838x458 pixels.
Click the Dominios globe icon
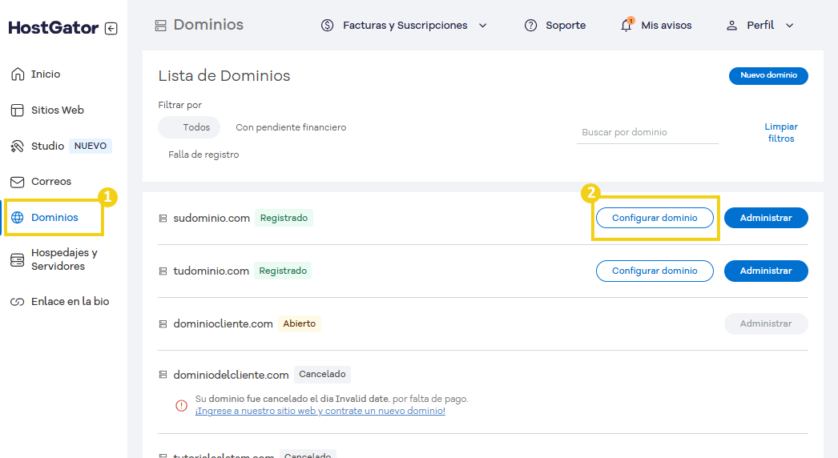point(17,218)
